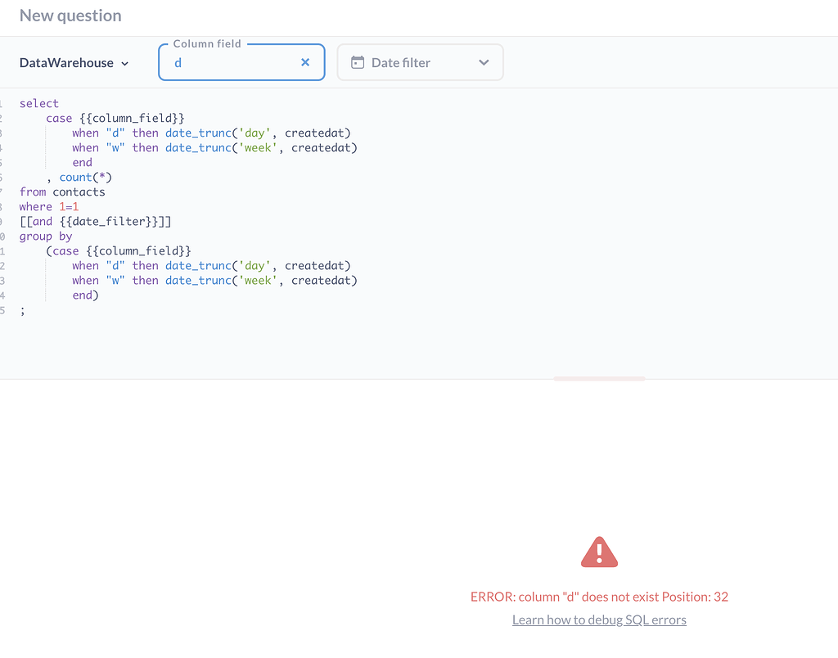Click the red warning triangle icon

(599, 552)
